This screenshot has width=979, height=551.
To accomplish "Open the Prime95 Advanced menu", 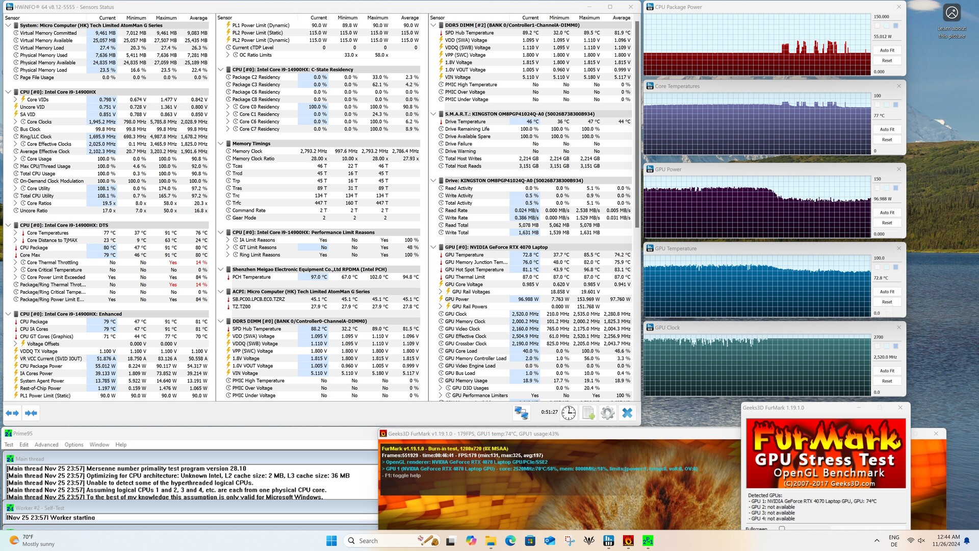I will pos(46,444).
